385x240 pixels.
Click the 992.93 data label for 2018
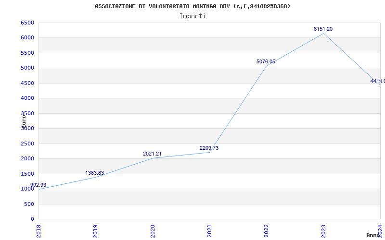click(38, 185)
